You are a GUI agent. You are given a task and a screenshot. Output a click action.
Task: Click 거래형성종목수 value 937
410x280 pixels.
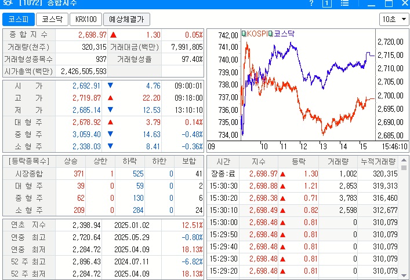(101, 59)
